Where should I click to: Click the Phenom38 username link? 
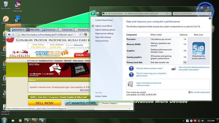click(x=78, y=45)
